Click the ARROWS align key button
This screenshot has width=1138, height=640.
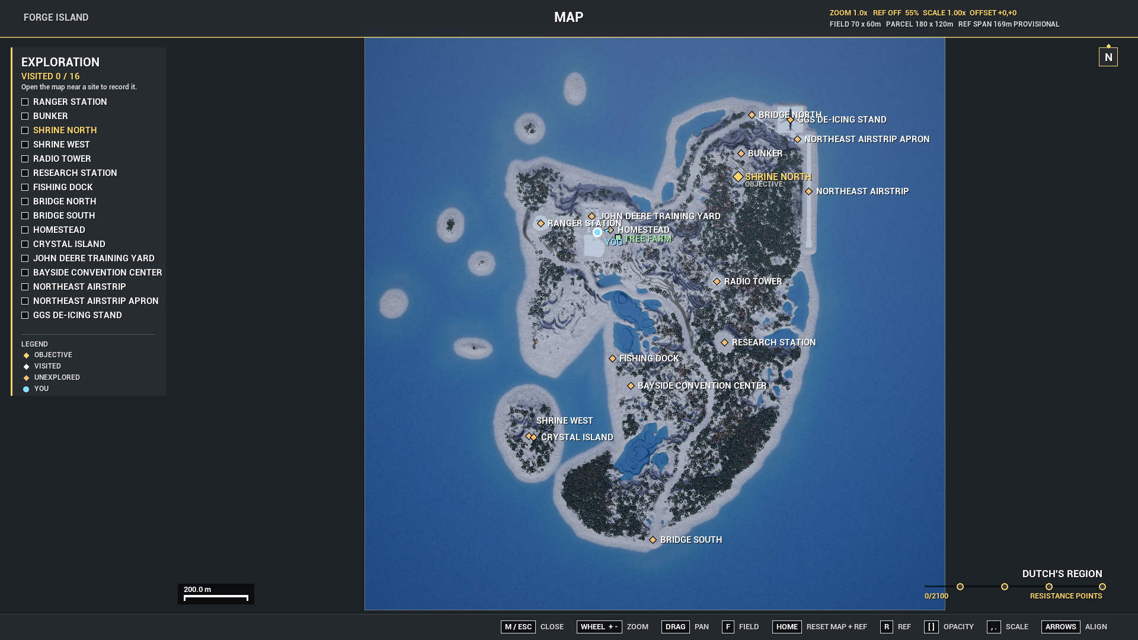click(1061, 627)
